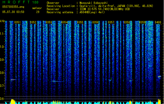This screenshot has width=164, height=104.
Task: Click the kHz axis unit label
Action: point(2,21)
